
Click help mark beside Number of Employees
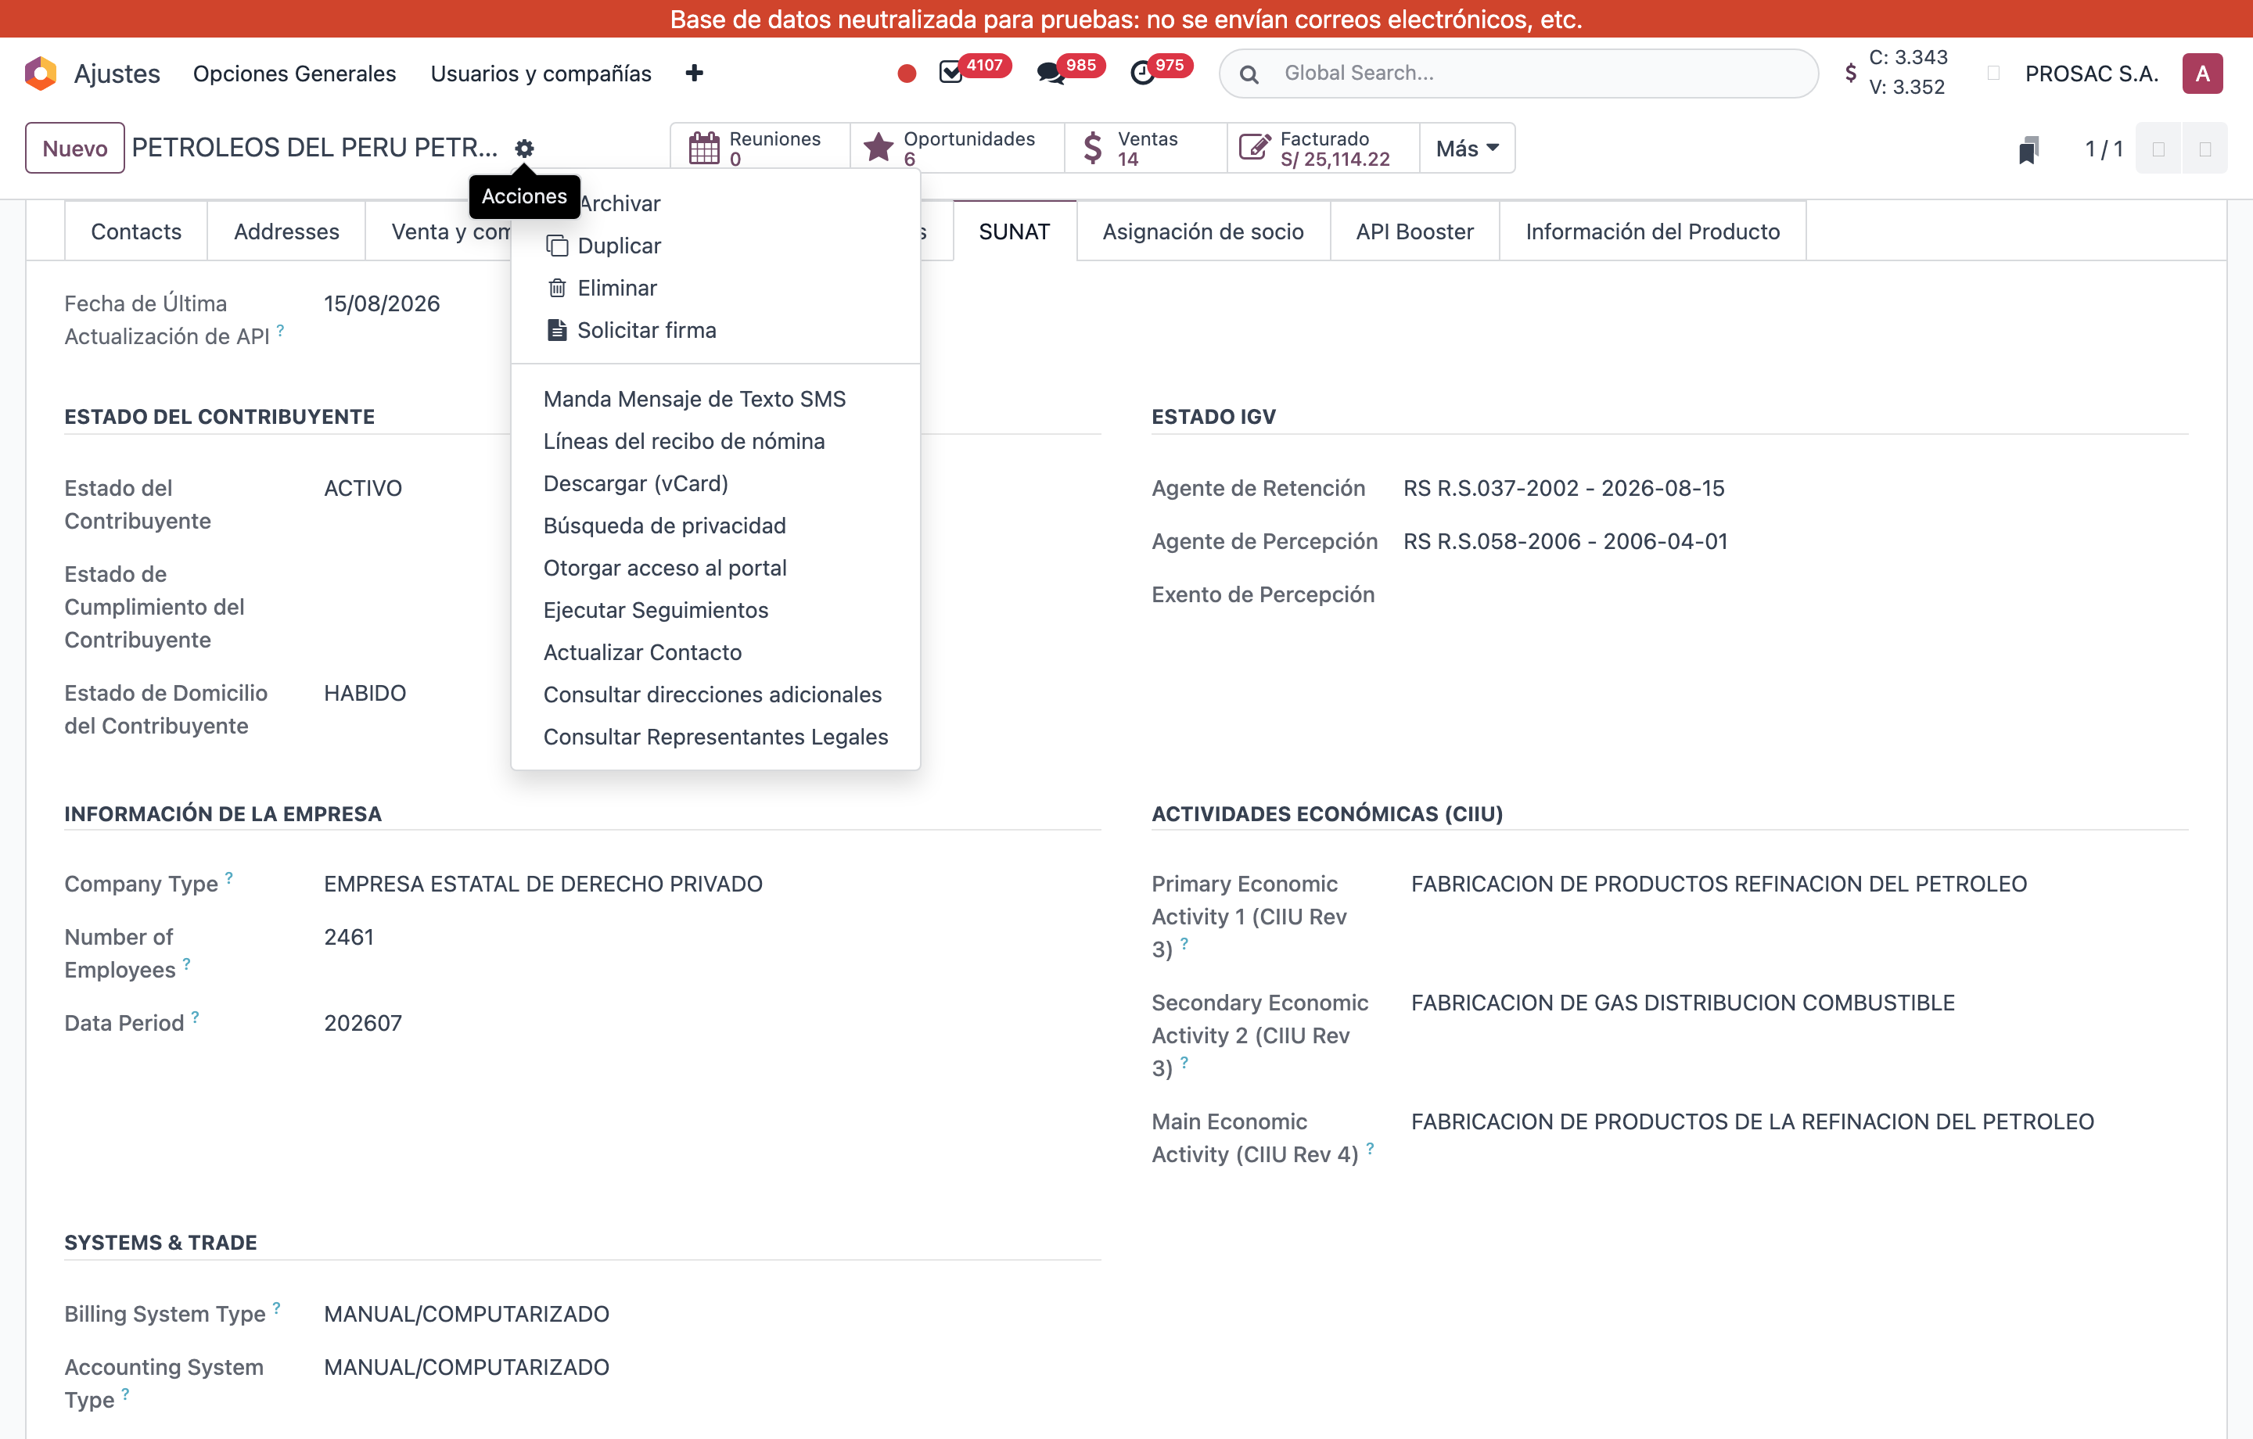(x=186, y=963)
